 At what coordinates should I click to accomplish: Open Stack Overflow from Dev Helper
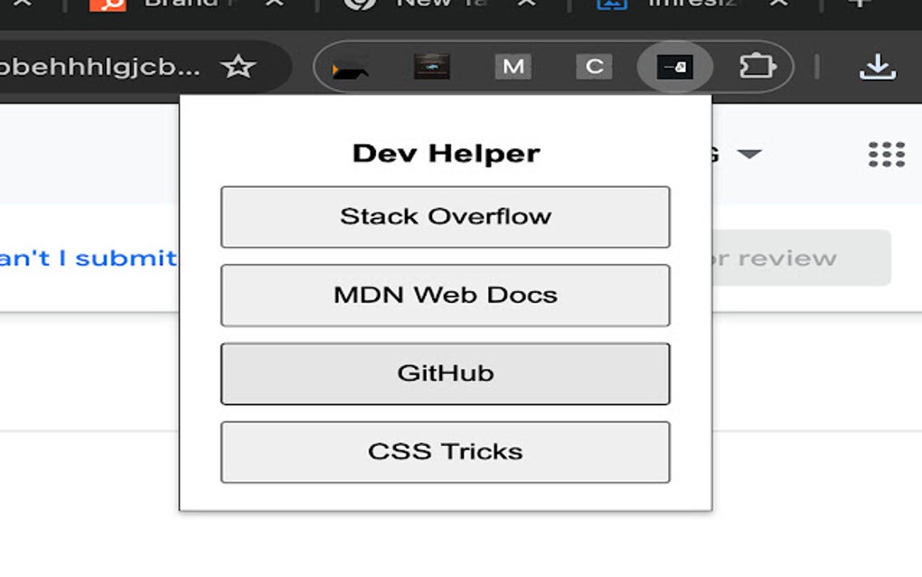point(445,216)
